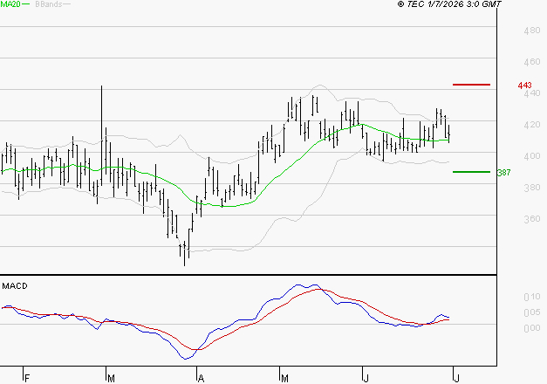Click the MACD panel label
The image size is (547, 384).
click(15, 286)
